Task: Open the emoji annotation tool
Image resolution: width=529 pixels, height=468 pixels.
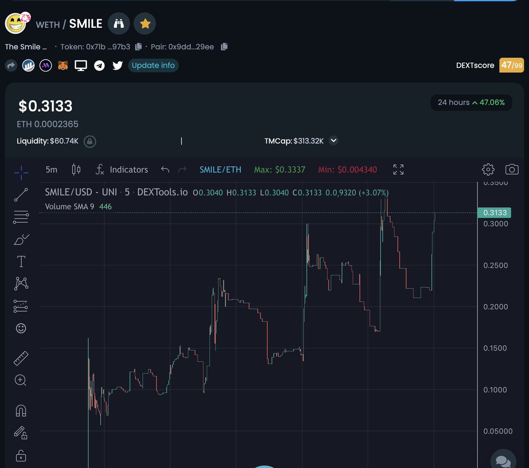Action: [20, 328]
